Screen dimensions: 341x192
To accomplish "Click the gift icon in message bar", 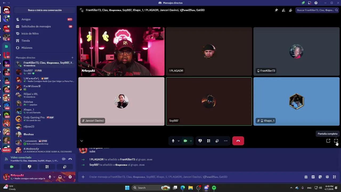I will click(x=306, y=177).
